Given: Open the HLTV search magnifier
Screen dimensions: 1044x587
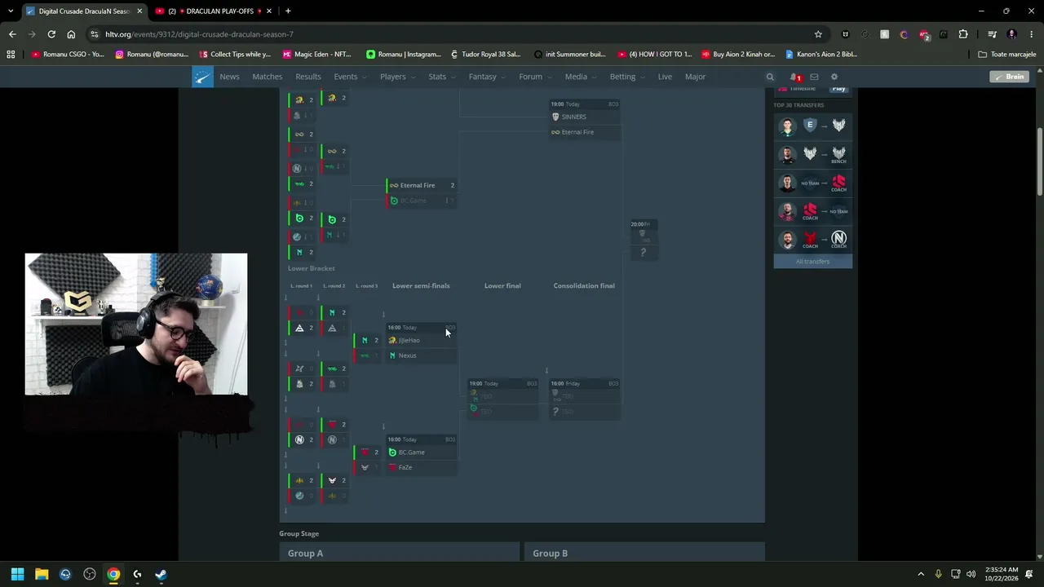Looking at the screenshot, I should click(769, 77).
